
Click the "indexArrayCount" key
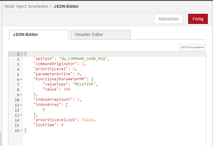[x=53, y=100]
